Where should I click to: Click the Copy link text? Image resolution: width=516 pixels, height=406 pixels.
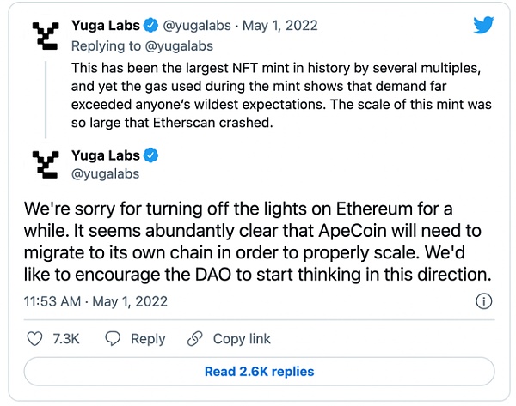click(x=241, y=339)
